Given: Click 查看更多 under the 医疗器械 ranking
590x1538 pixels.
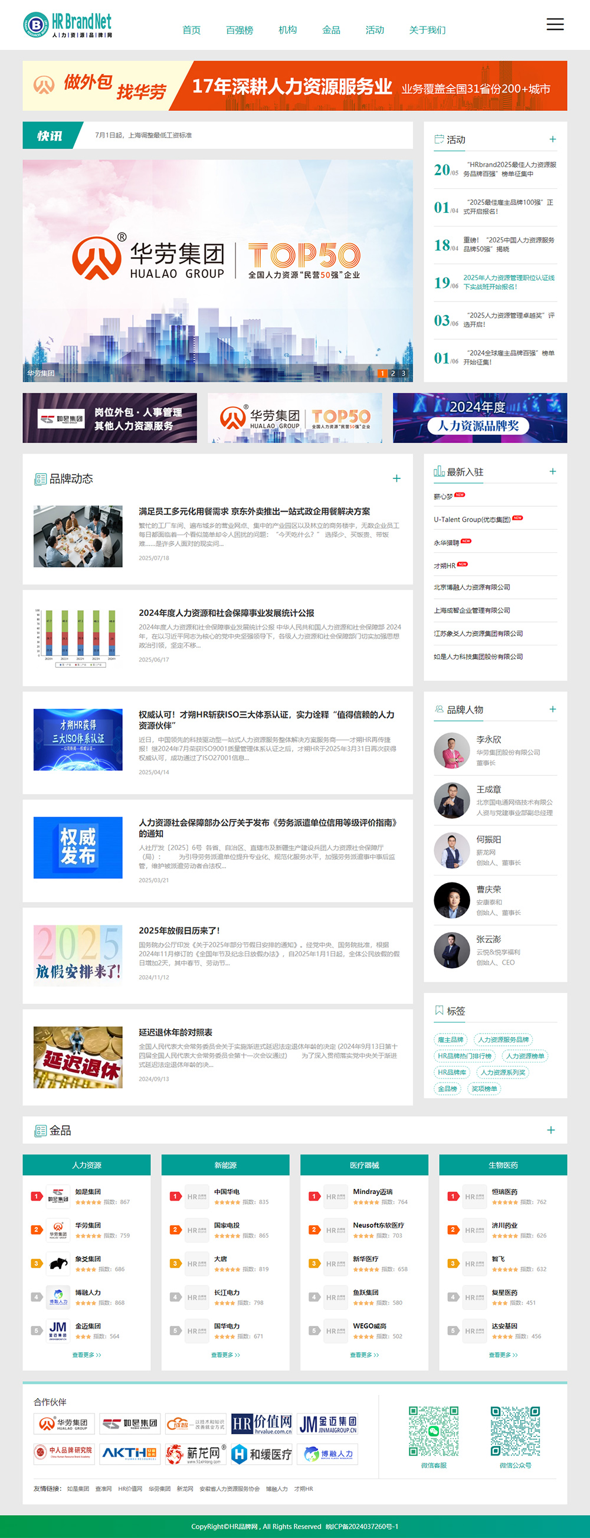Looking at the screenshot, I should [364, 1355].
